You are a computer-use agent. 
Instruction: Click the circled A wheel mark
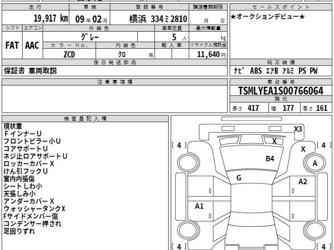[315, 164]
